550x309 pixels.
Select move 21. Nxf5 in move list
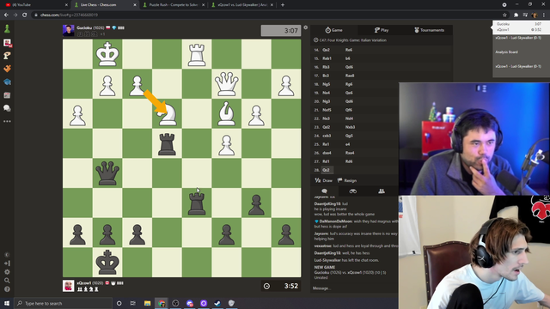pos(327,110)
